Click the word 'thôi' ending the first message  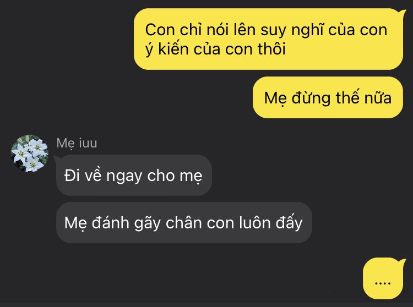[x=271, y=48]
